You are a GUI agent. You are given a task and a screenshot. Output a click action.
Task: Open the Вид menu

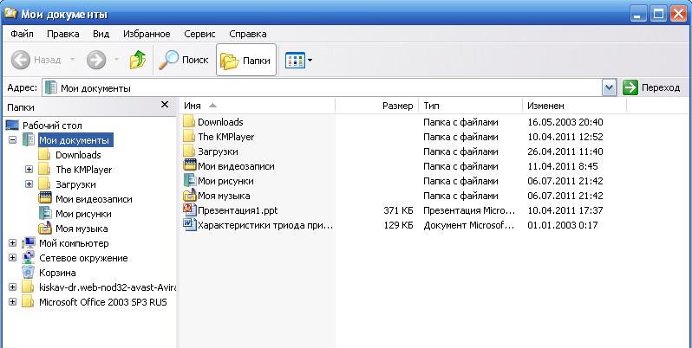click(x=101, y=34)
